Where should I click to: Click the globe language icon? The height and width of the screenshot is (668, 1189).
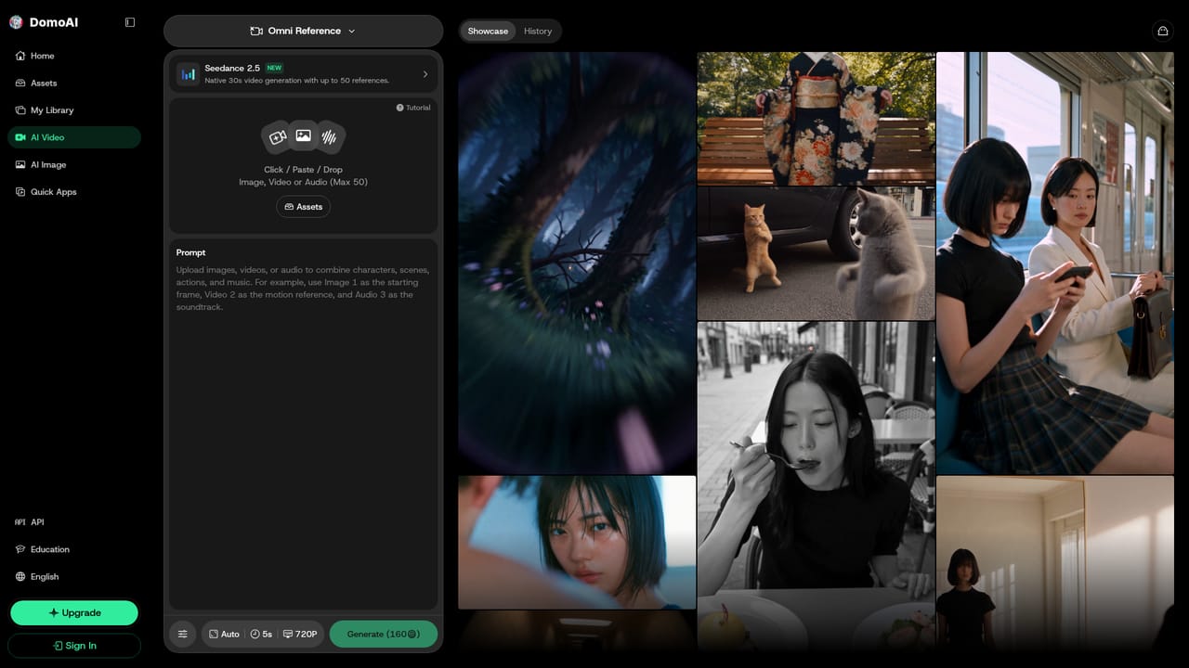[x=20, y=576]
